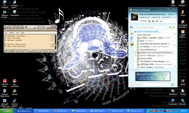The width and height of the screenshot is (189, 113).
Task: Open personal message dropdown arrow in Messenger
Action: pyautogui.click(x=175, y=17)
